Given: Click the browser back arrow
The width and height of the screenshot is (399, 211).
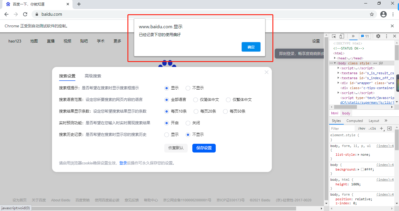Looking at the screenshot, I should [x=6, y=14].
